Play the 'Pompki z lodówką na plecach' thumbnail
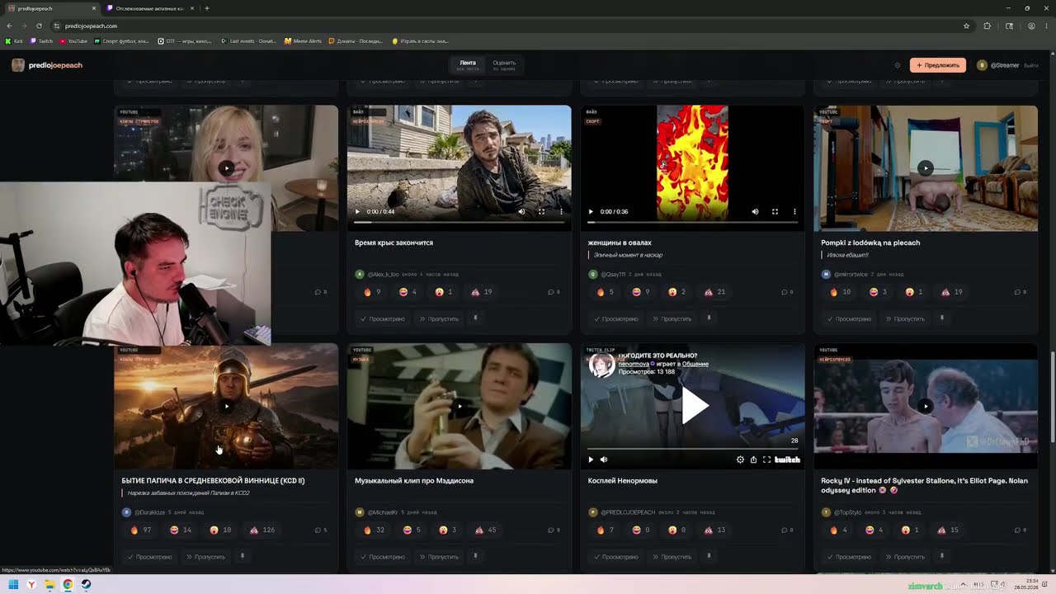This screenshot has width=1056, height=594. pyautogui.click(x=926, y=168)
